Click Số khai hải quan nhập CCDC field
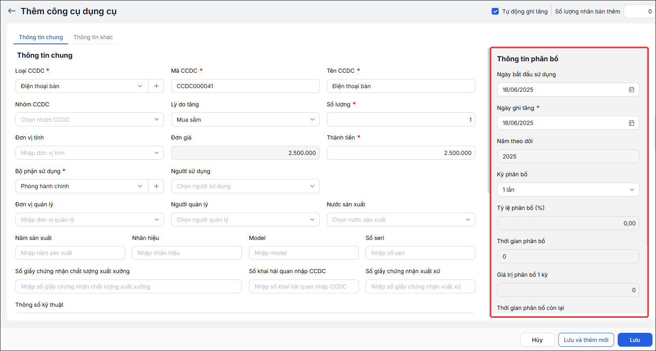Image resolution: width=656 pixels, height=351 pixels. click(x=304, y=287)
